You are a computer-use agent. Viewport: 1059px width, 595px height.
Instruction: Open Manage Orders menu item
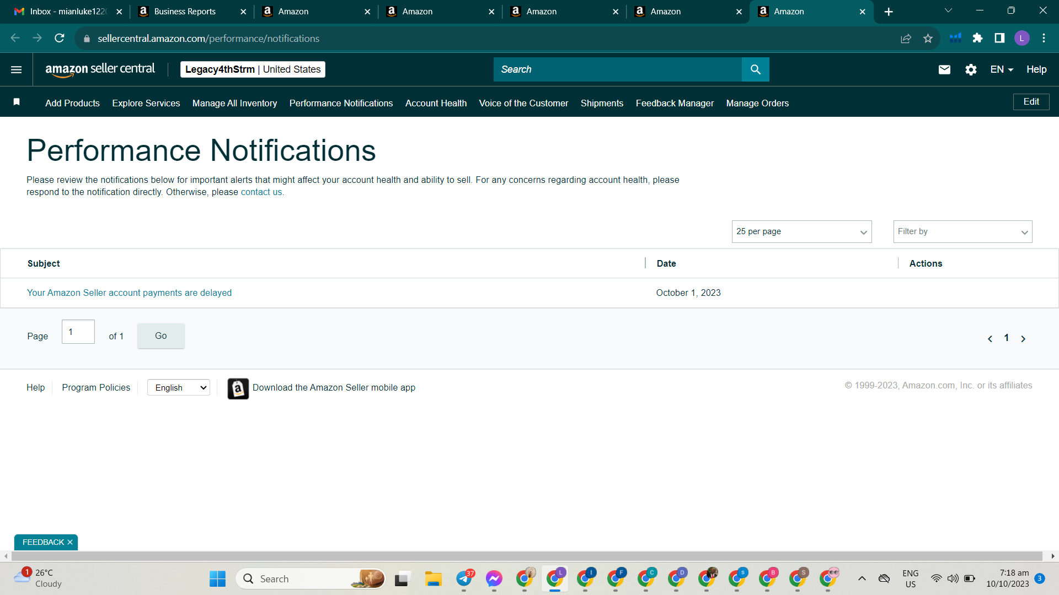757,103
